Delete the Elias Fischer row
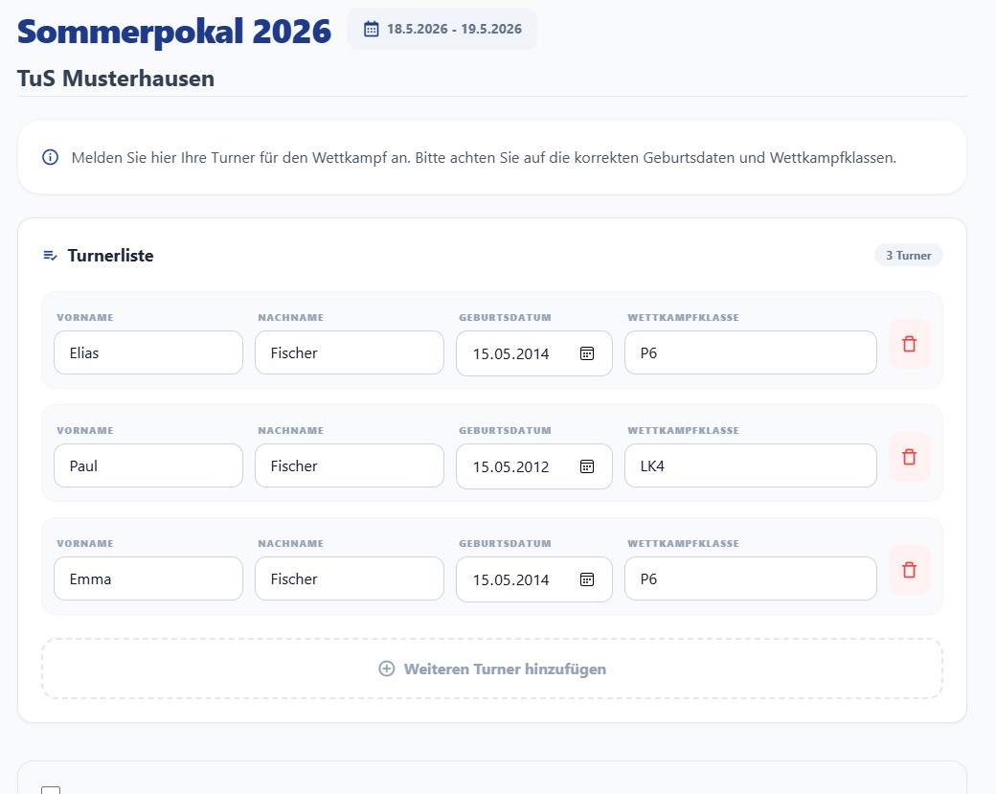Image resolution: width=996 pixels, height=794 pixels. (x=909, y=344)
